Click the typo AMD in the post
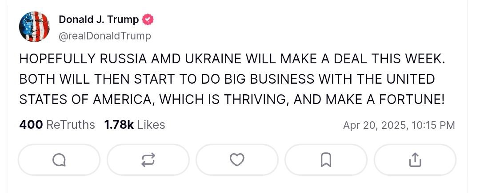 pos(157,59)
